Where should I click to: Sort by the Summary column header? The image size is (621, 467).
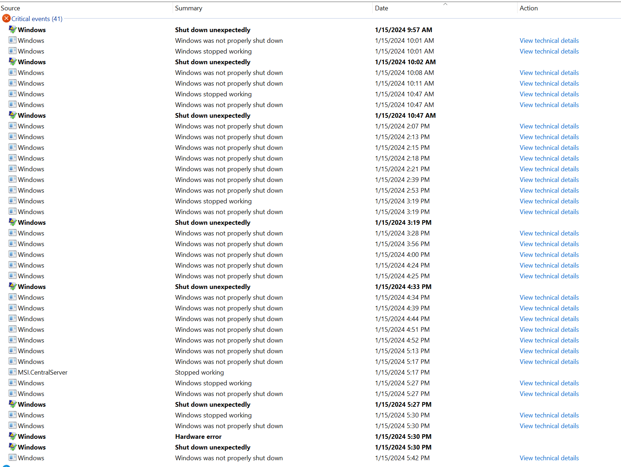coord(188,8)
